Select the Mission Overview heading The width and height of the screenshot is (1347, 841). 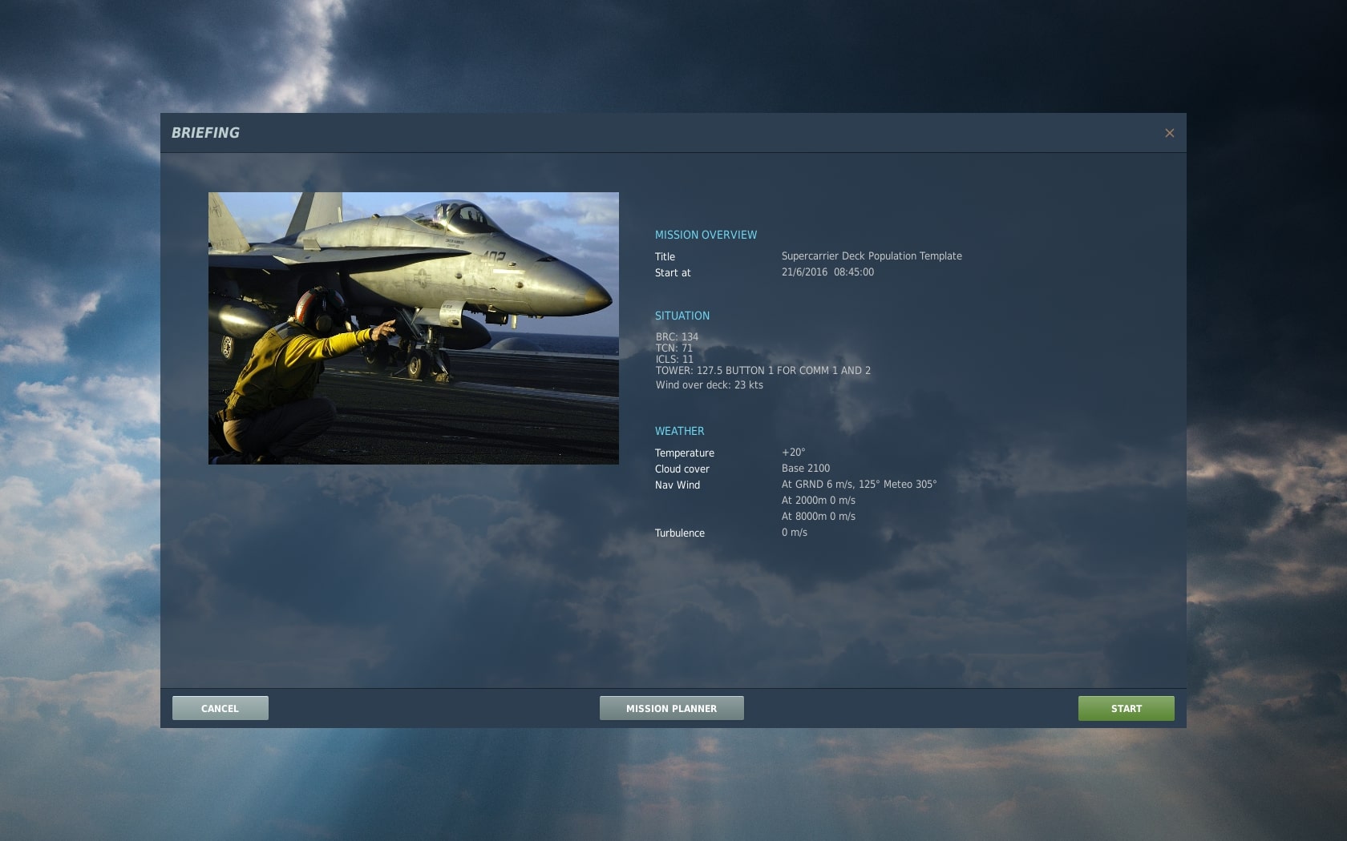(706, 235)
